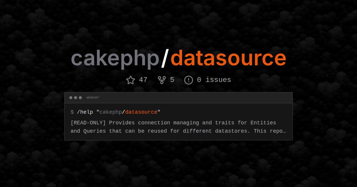The height and width of the screenshot is (187, 357).
Task: Click the white slash in the title
Action: tap(165, 59)
